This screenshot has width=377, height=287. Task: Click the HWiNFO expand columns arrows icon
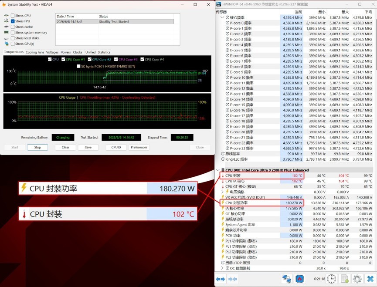pyautogui.click(x=220, y=279)
